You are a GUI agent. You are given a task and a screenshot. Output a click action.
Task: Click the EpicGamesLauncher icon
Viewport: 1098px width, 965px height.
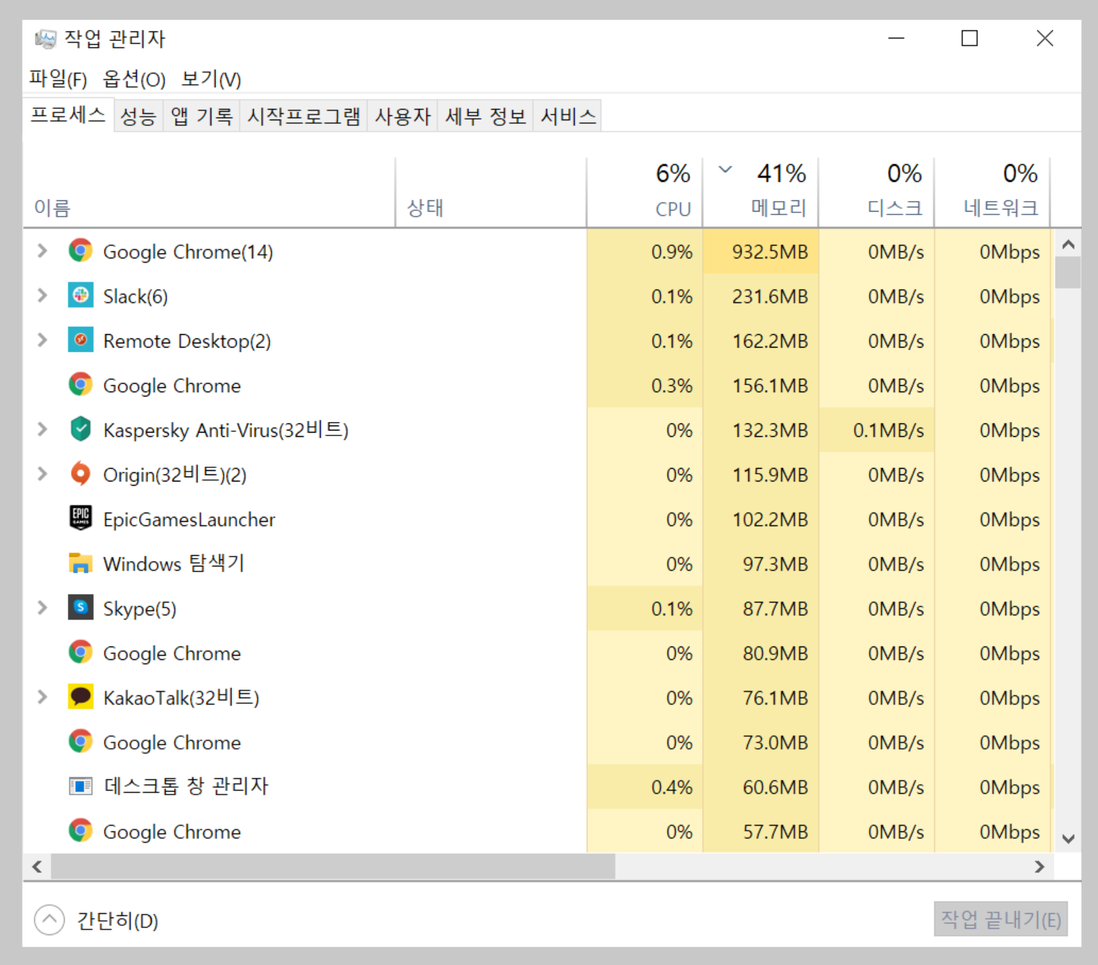click(81, 518)
